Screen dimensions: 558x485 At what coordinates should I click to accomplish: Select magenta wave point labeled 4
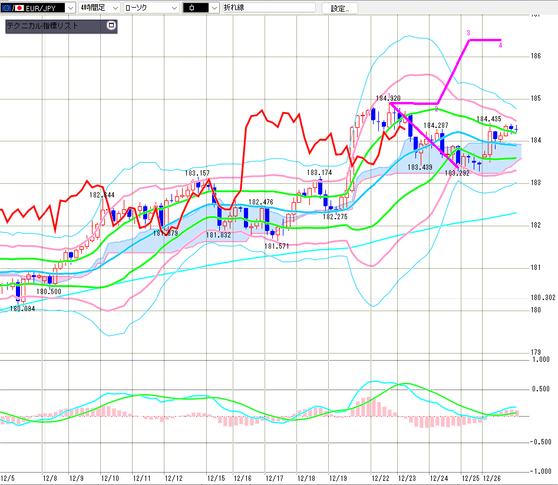coord(500,45)
